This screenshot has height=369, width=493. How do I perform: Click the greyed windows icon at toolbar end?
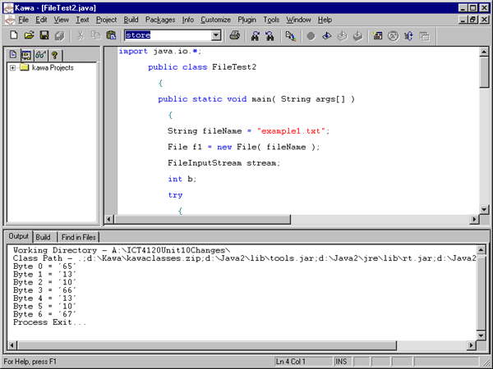[x=424, y=36]
